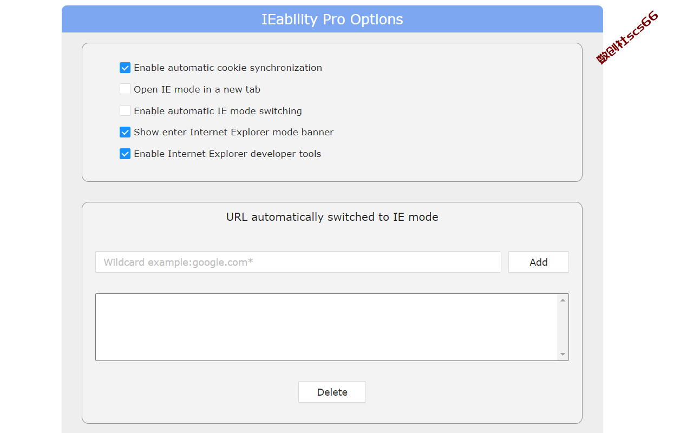Click the wildcard URL input field

click(x=298, y=262)
